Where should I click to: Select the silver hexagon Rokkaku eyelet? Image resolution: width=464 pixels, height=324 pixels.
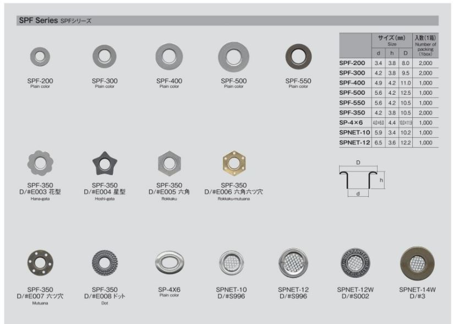(x=169, y=162)
